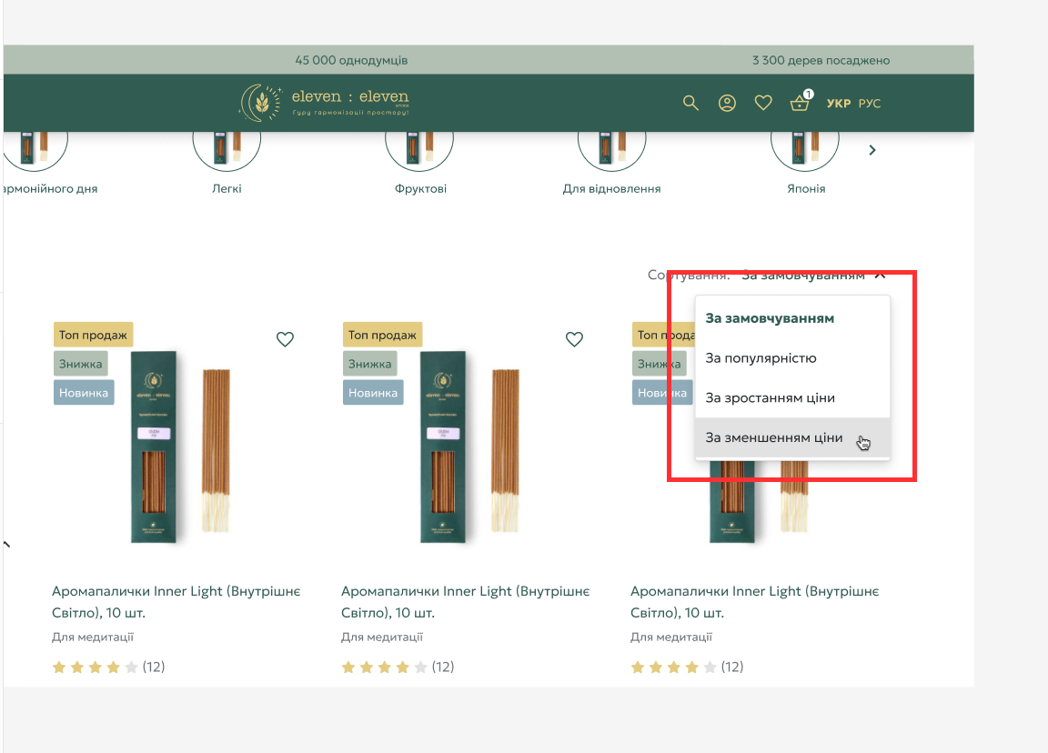Viewport: 1048px width, 753px height.
Task: Click Знижка badge on second product
Action: 370,364
